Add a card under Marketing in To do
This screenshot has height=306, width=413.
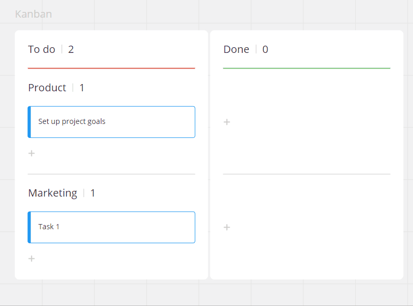click(32, 259)
